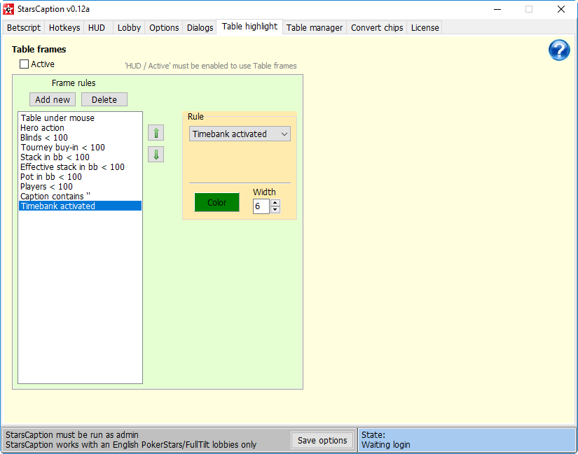Screen dimensions: 578x454
Task: Decrease Width value with down spinner arrow
Action: click(x=275, y=209)
